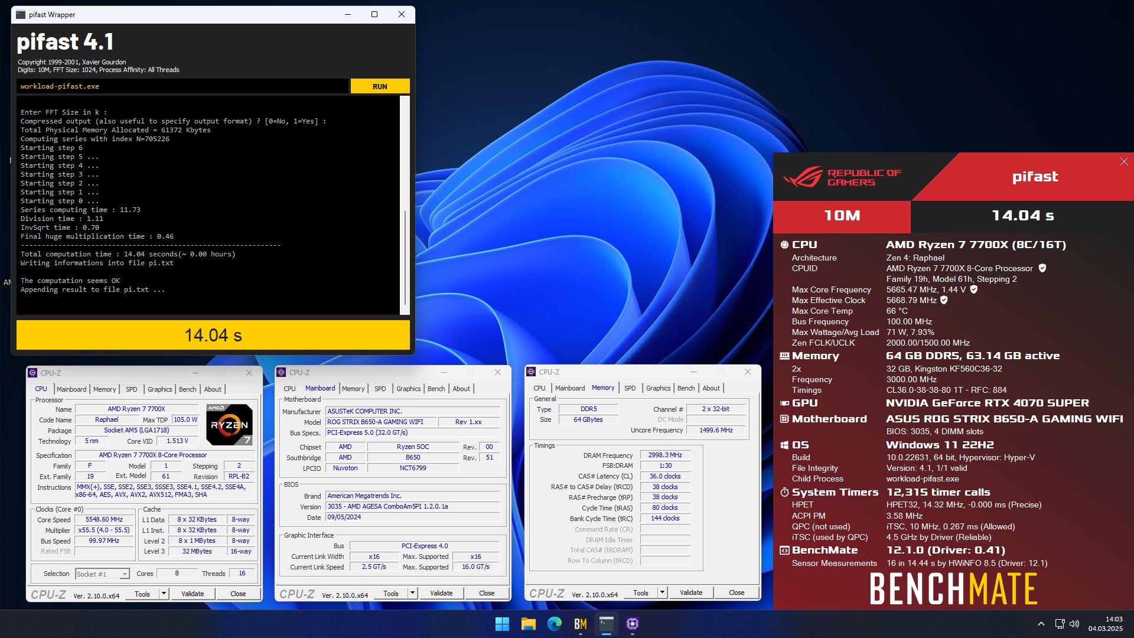Open File Explorer from the taskbar
Image resolution: width=1134 pixels, height=638 pixels.
[528, 624]
